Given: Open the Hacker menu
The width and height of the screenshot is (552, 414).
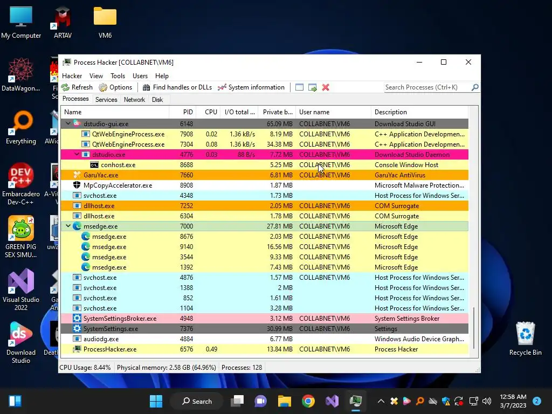Looking at the screenshot, I should pyautogui.click(x=72, y=76).
